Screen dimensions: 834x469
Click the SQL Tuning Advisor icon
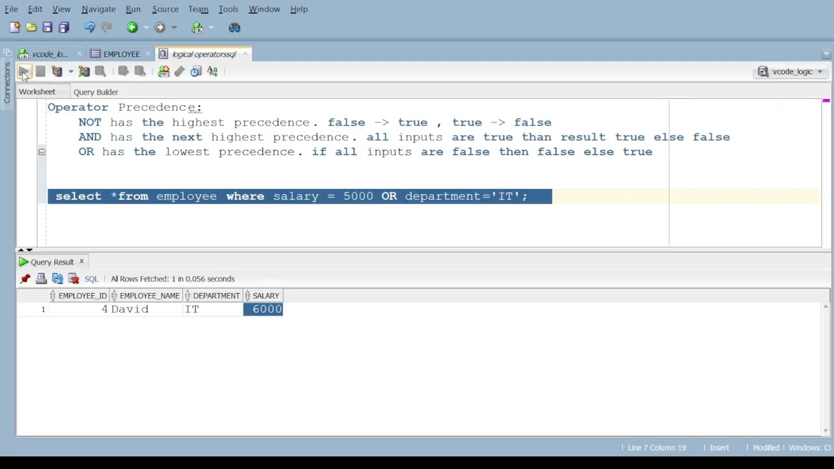[100, 71]
